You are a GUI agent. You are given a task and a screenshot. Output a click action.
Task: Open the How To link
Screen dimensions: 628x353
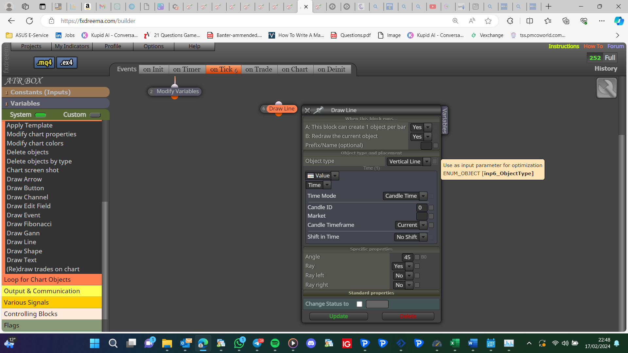pos(593,46)
